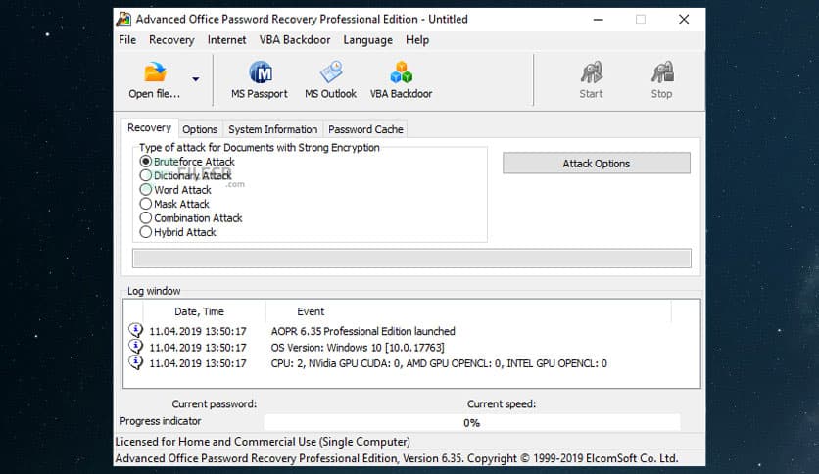Screen dimensions: 819x474
Task: Select Mask Attack radio button
Action: coord(146,204)
